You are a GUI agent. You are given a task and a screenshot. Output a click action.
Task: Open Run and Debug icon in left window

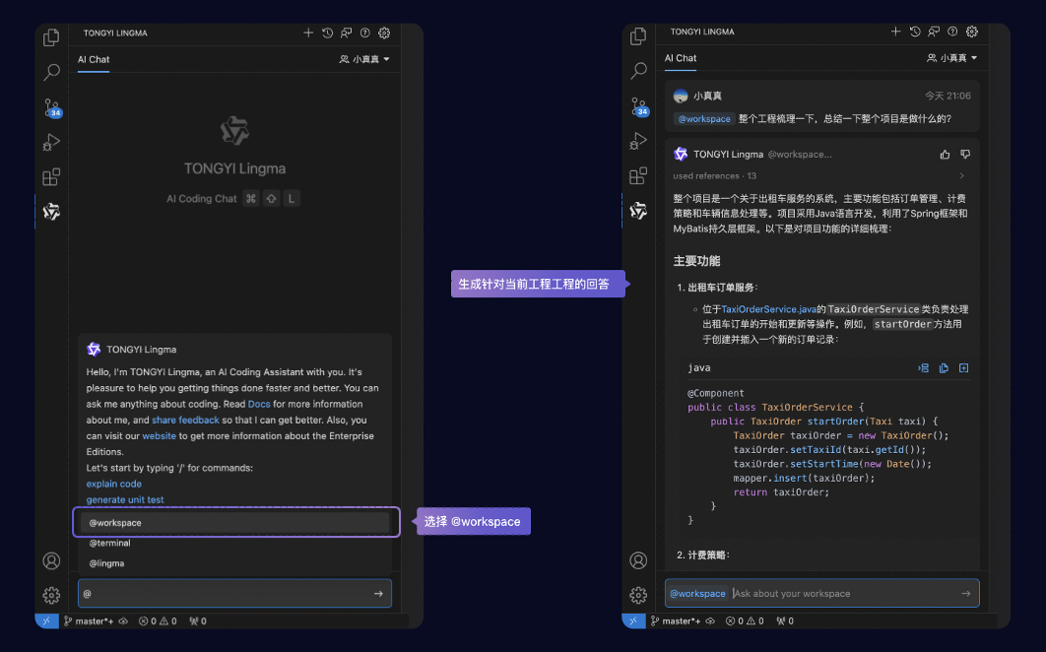click(51, 142)
